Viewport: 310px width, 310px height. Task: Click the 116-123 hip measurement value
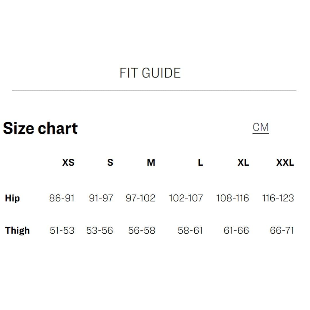click(x=278, y=198)
